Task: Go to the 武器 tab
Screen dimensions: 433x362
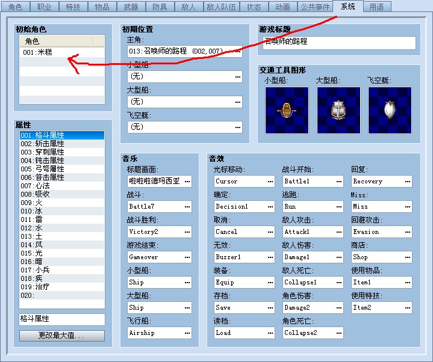Action: tap(131, 7)
